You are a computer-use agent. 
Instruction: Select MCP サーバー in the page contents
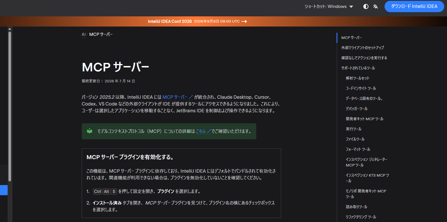pos(351,38)
